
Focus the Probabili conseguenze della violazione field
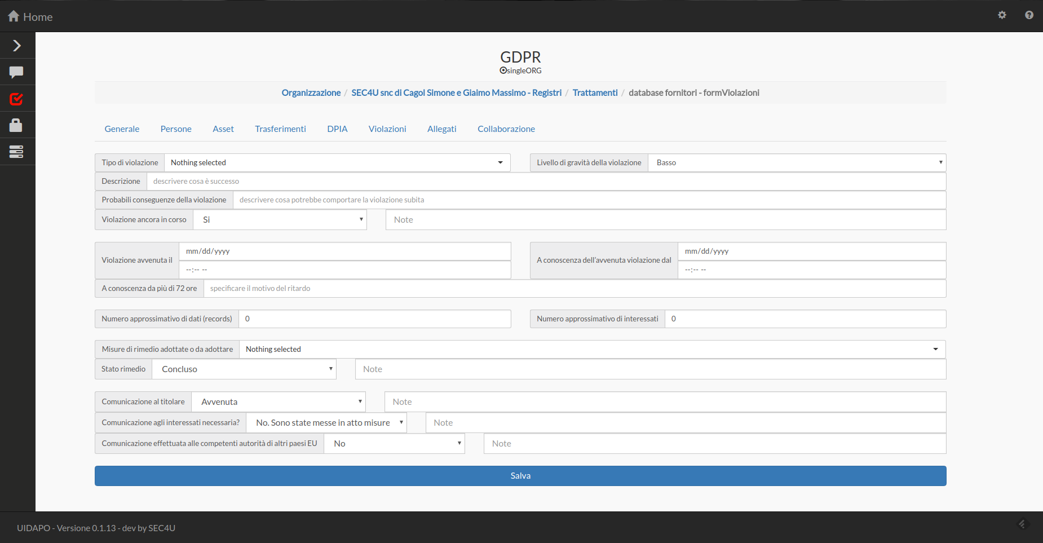[x=590, y=200]
